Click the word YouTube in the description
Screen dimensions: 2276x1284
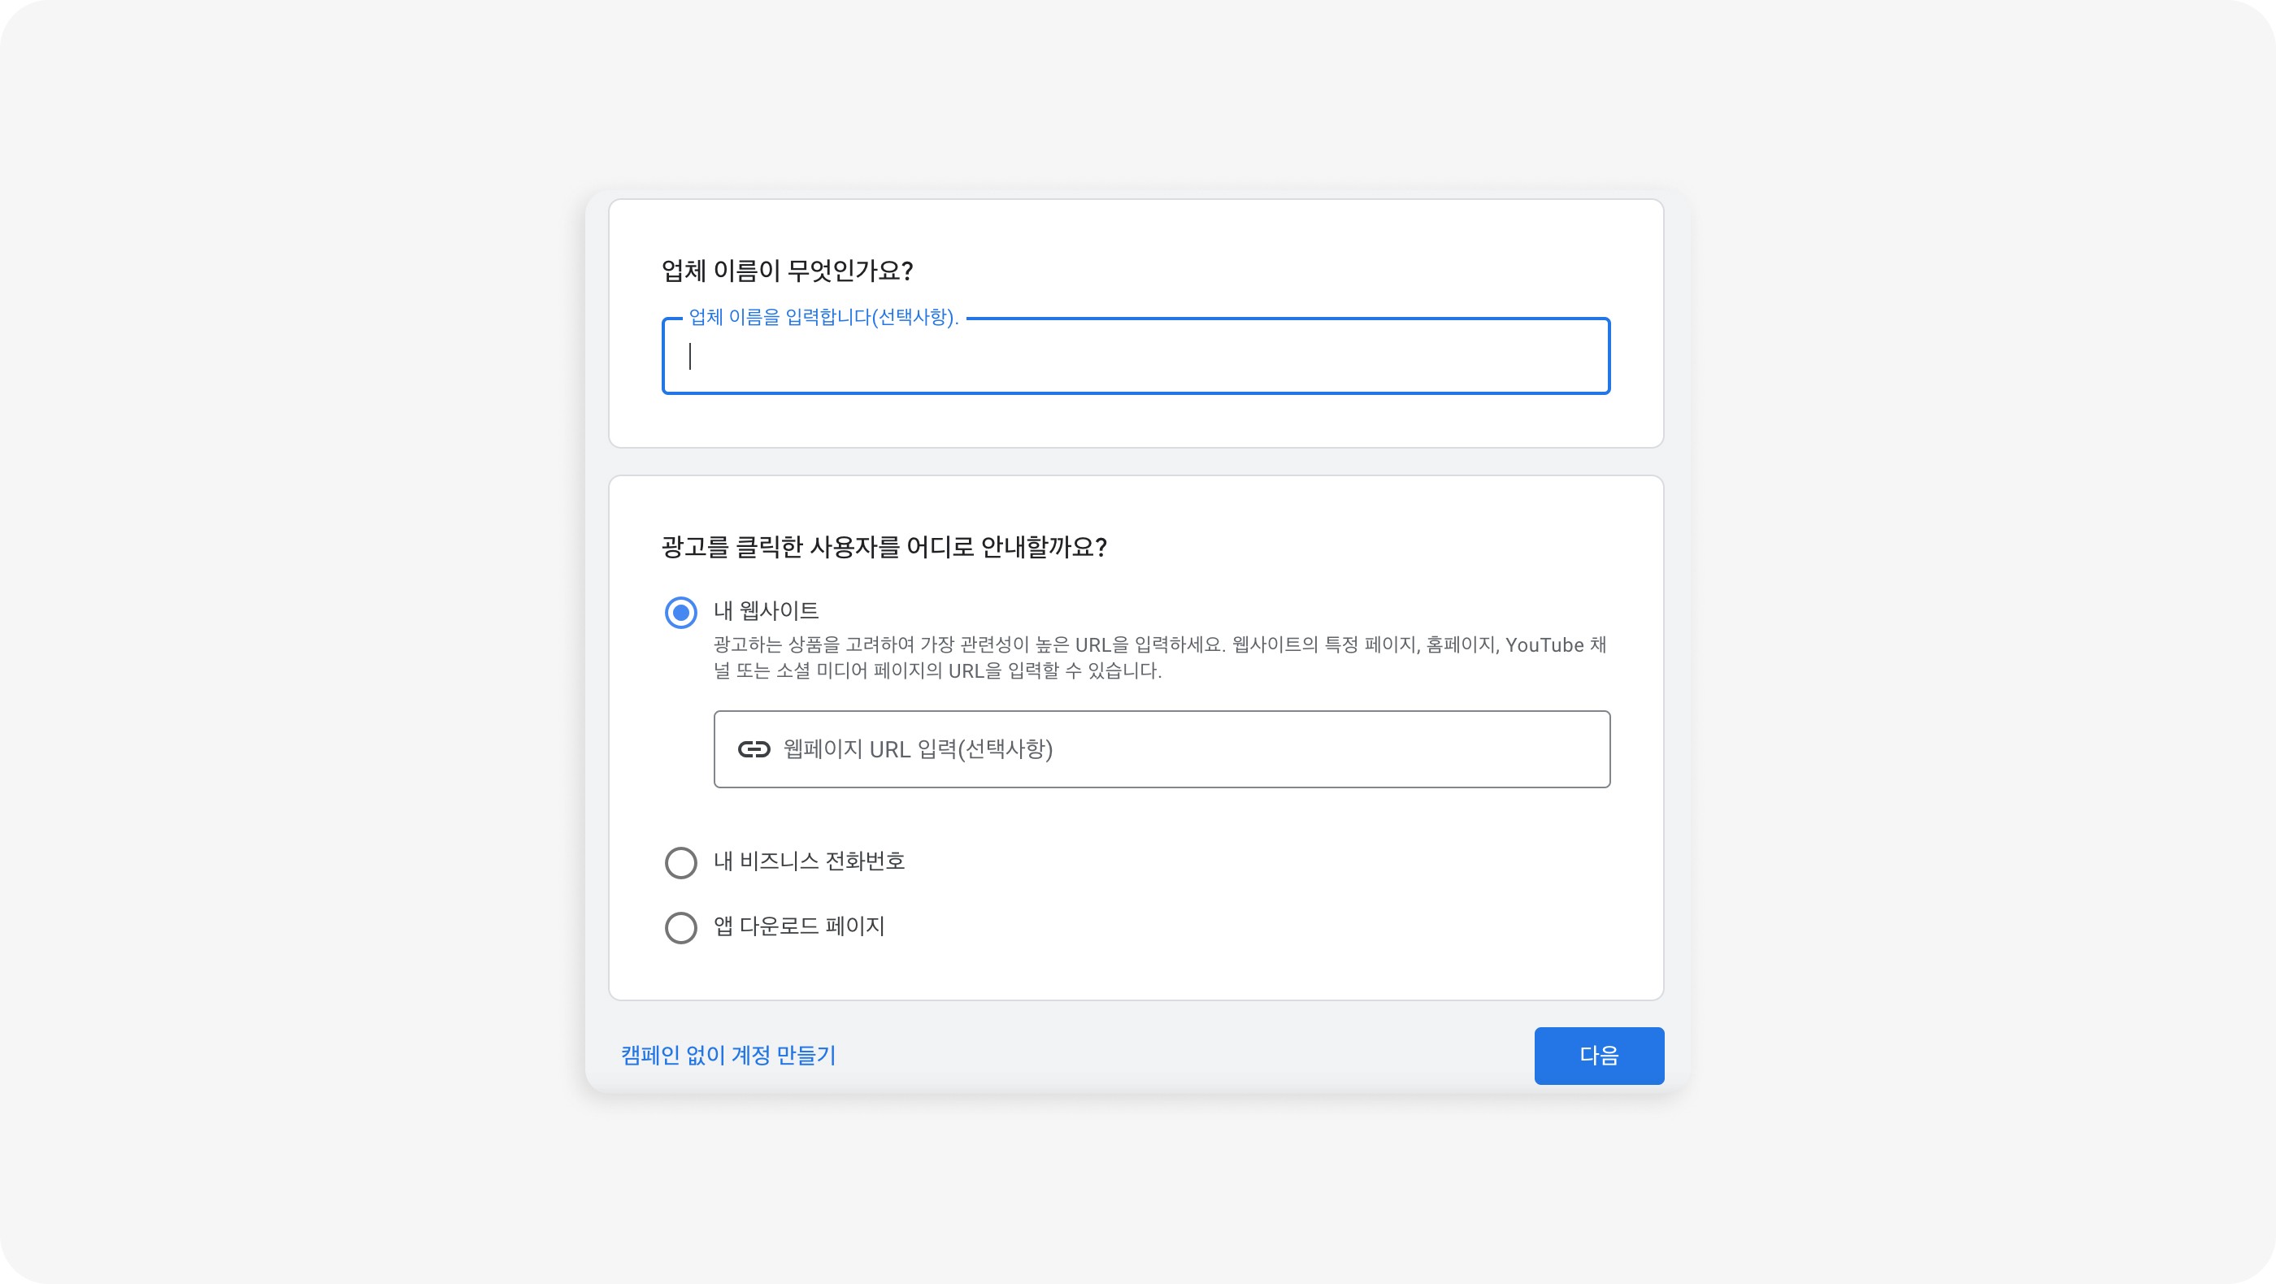click(1544, 644)
